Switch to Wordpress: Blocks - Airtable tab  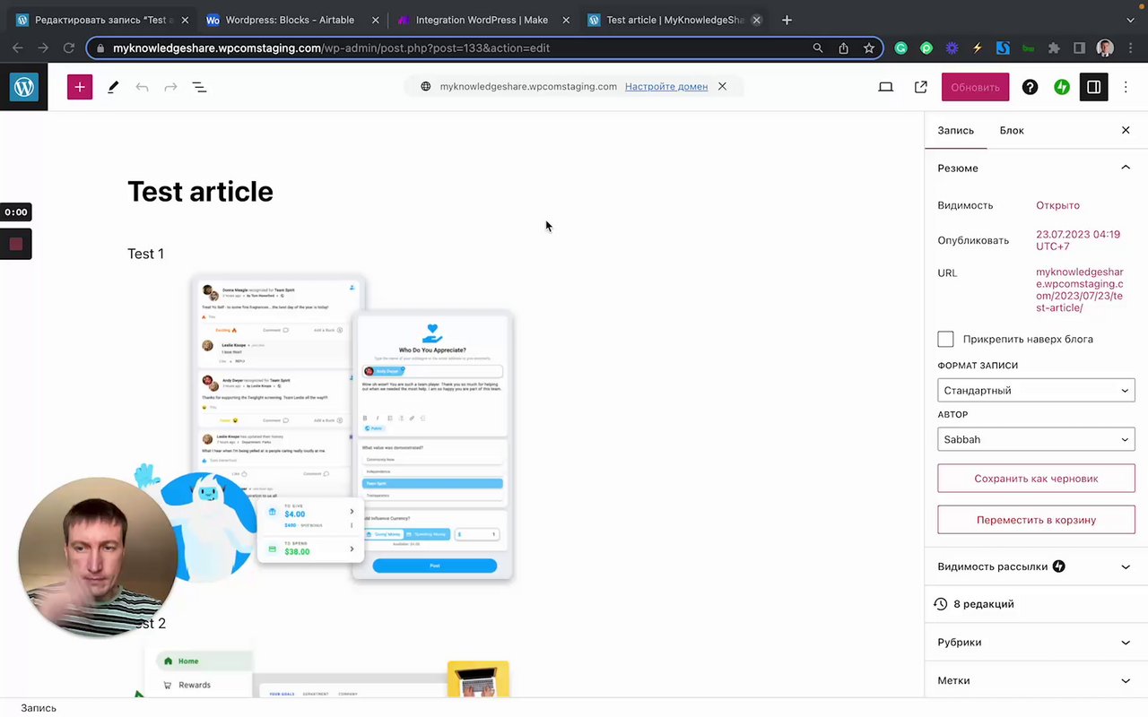(x=290, y=20)
